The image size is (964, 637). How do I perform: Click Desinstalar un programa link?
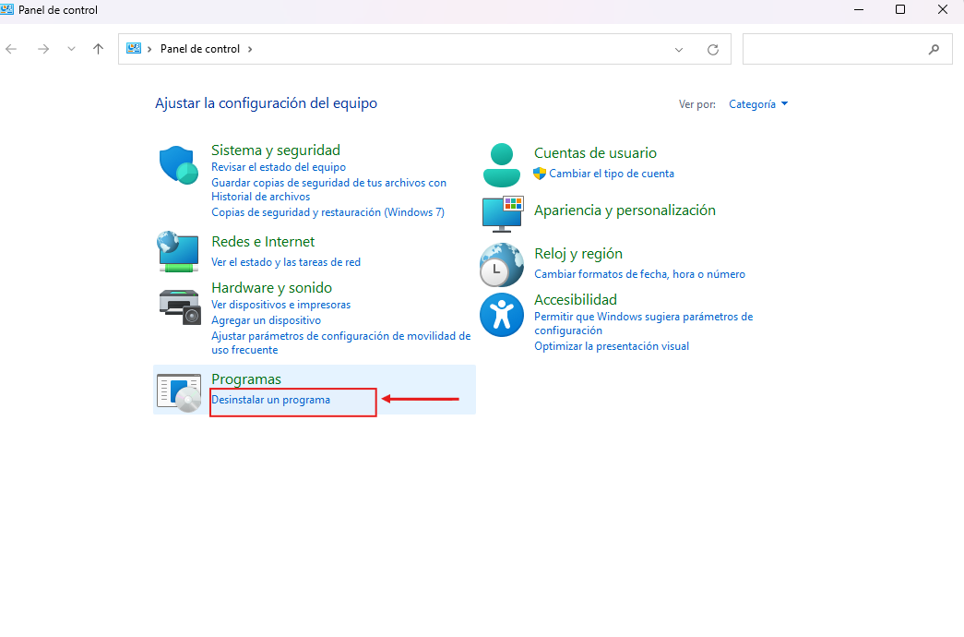point(270,400)
